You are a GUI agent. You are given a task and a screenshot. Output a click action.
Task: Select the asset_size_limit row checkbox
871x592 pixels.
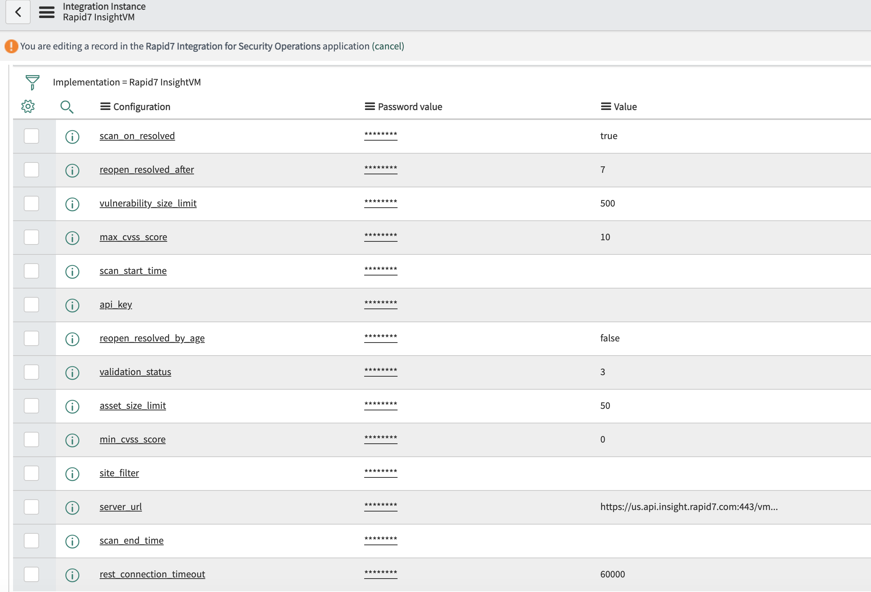pyautogui.click(x=31, y=406)
